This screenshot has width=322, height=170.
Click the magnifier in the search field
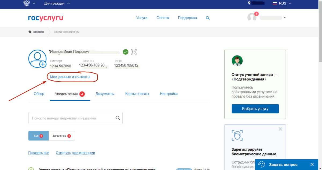(118, 118)
